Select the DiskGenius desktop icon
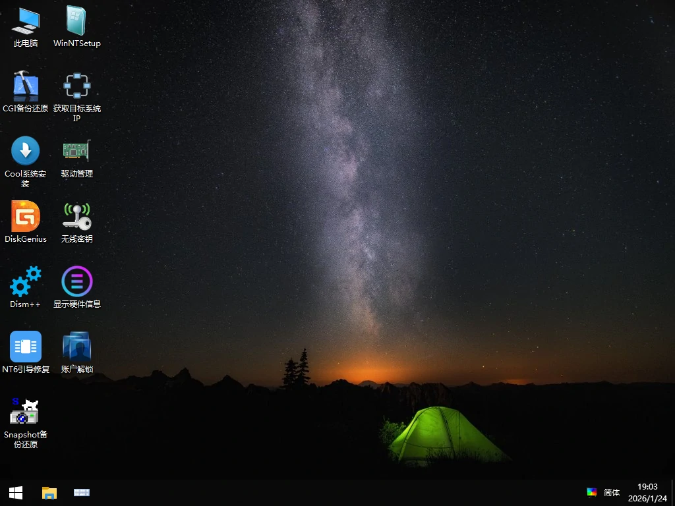The height and width of the screenshot is (506, 675). (x=26, y=216)
